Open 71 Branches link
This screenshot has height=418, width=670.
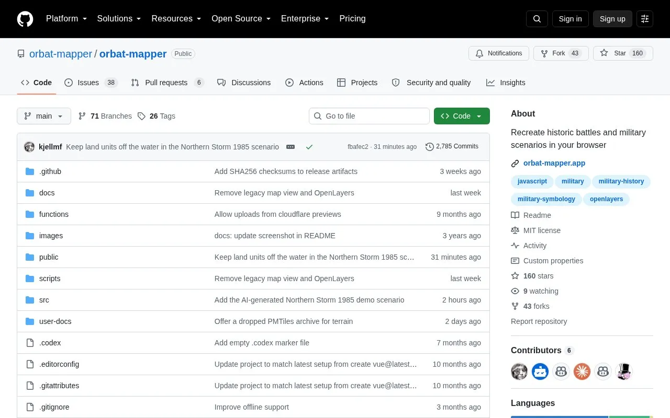point(105,116)
